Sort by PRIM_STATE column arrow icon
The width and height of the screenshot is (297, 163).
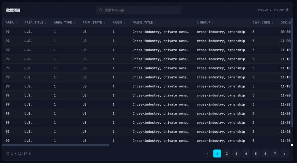104,23
